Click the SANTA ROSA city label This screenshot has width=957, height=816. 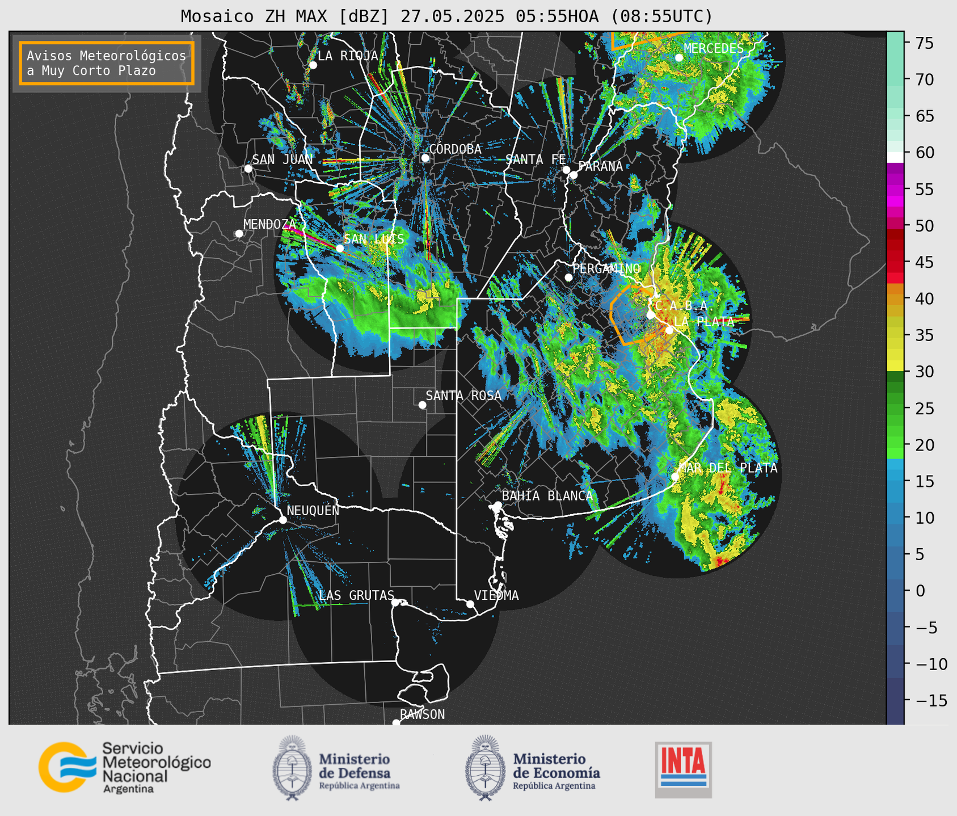(463, 396)
